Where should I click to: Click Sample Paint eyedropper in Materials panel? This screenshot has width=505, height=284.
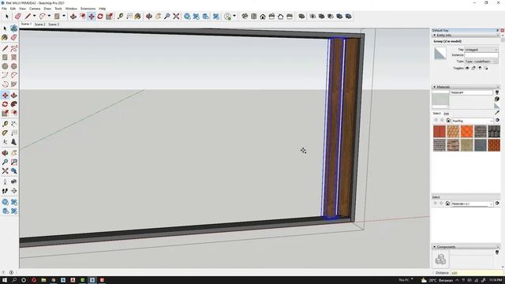[497, 112]
